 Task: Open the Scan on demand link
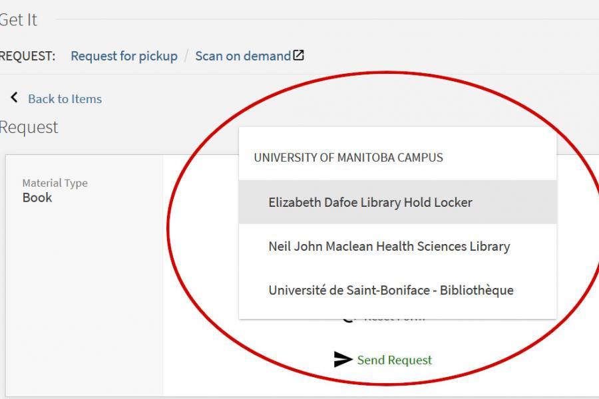tap(243, 56)
